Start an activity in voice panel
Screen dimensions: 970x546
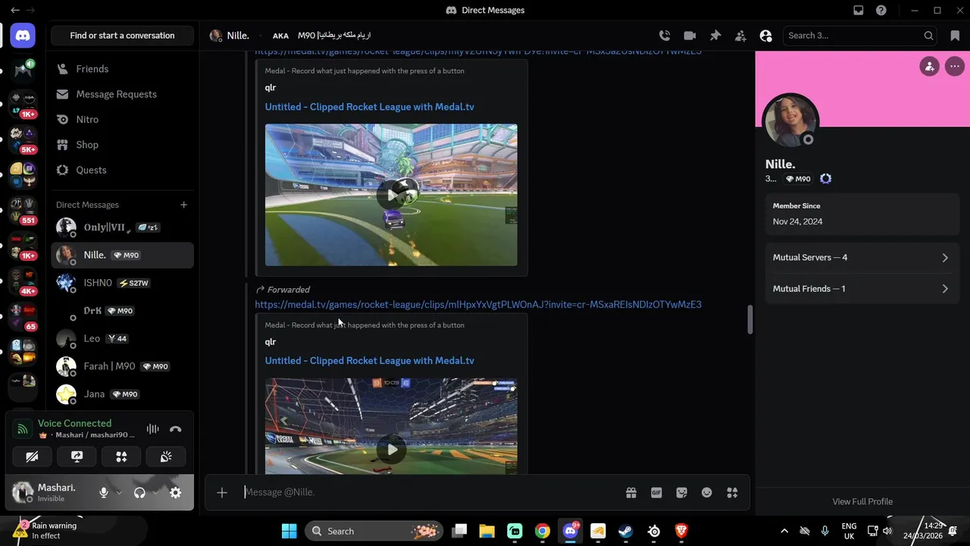[x=121, y=457]
